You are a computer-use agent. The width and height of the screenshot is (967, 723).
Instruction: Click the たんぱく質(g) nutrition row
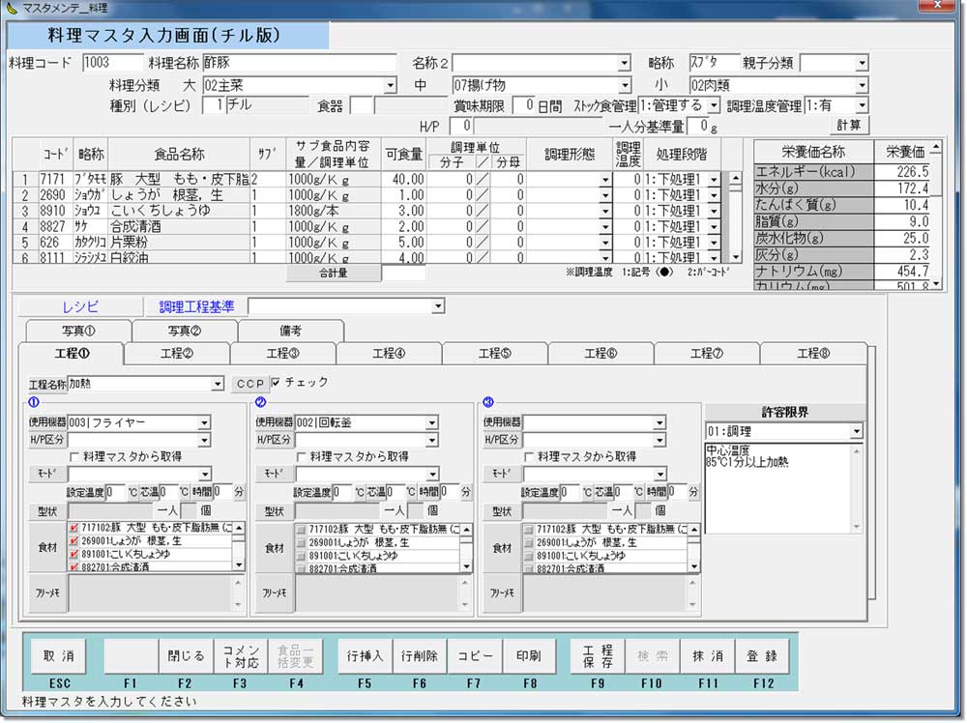(842, 205)
